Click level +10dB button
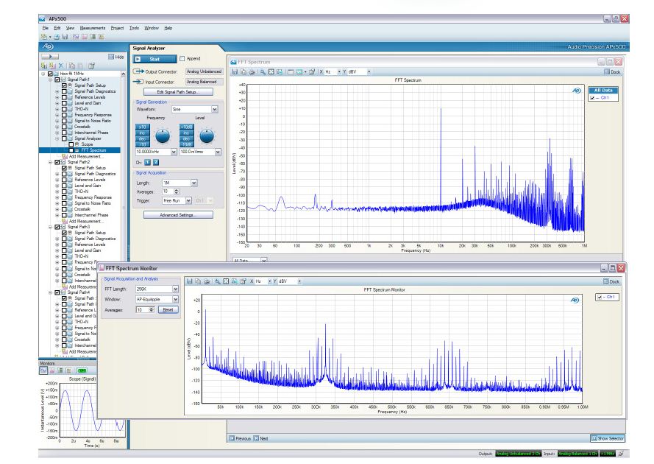This screenshot has height=464, width=654. [186, 127]
